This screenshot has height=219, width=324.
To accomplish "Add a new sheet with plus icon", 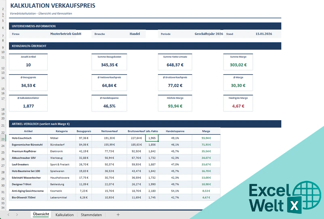I will [118, 215].
